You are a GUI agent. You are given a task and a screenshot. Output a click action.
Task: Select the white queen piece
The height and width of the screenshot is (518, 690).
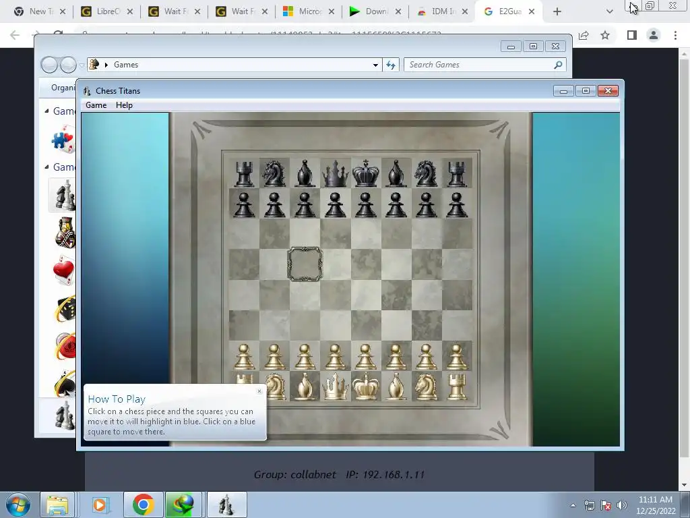pos(336,386)
